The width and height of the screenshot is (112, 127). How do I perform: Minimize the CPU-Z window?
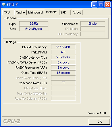[x=94, y=5]
